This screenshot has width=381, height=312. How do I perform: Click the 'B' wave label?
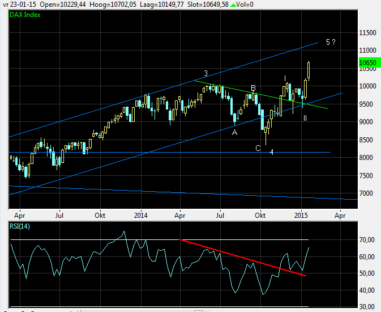[x=254, y=88]
